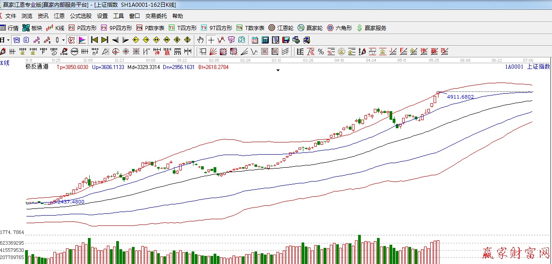Open the 江恩轮 Gann wheel tool
Image resolution: width=552 pixels, height=264 pixels.
click(x=281, y=28)
